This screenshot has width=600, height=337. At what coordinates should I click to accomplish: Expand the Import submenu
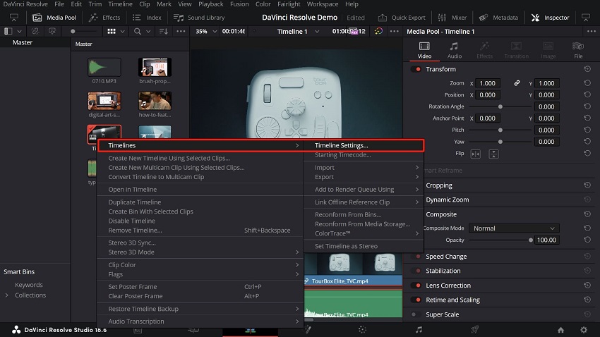(x=364, y=167)
